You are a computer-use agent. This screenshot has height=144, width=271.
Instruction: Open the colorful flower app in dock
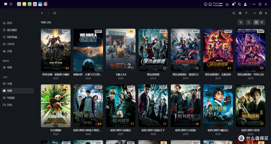click(35, 4)
